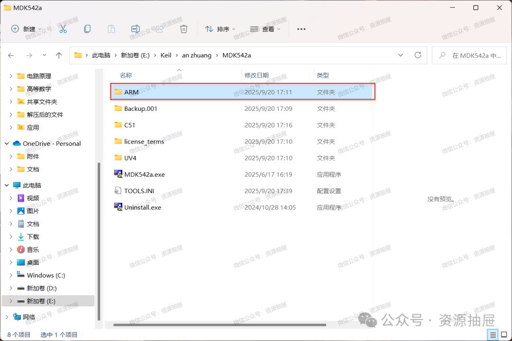Go forward with the right arrow

[x=29, y=55]
